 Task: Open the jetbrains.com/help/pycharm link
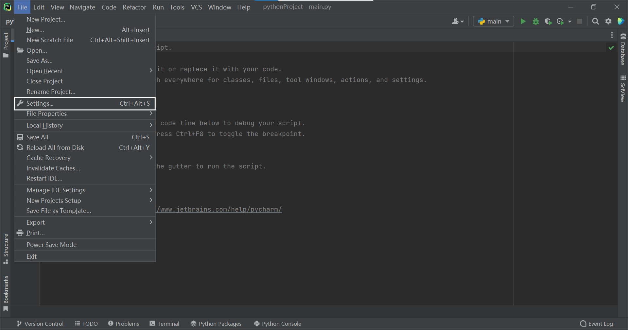[x=219, y=209]
